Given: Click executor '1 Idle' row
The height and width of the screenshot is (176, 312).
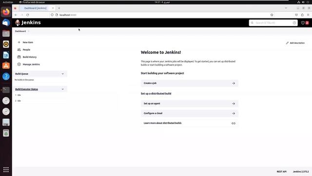Looking at the screenshot, I should pyautogui.click(x=18, y=95).
